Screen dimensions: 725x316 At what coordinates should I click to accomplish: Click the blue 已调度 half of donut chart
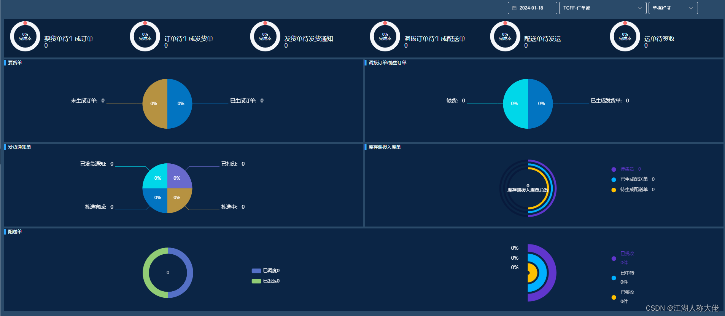tap(190, 273)
